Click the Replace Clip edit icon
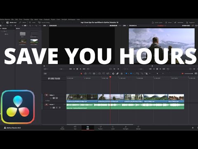Screen dimensions: 198x149 108,74
